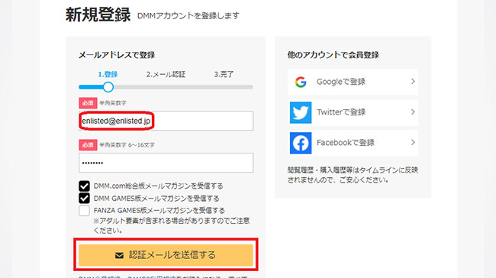
Task: Click the Twitter bird icon
Action: (x=301, y=112)
